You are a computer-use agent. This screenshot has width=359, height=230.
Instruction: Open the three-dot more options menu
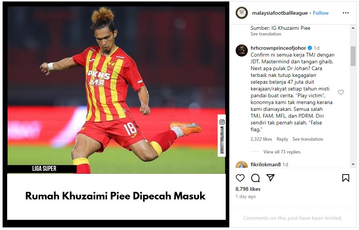(346, 13)
